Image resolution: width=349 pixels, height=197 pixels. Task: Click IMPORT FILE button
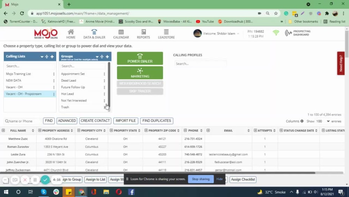tap(126, 121)
